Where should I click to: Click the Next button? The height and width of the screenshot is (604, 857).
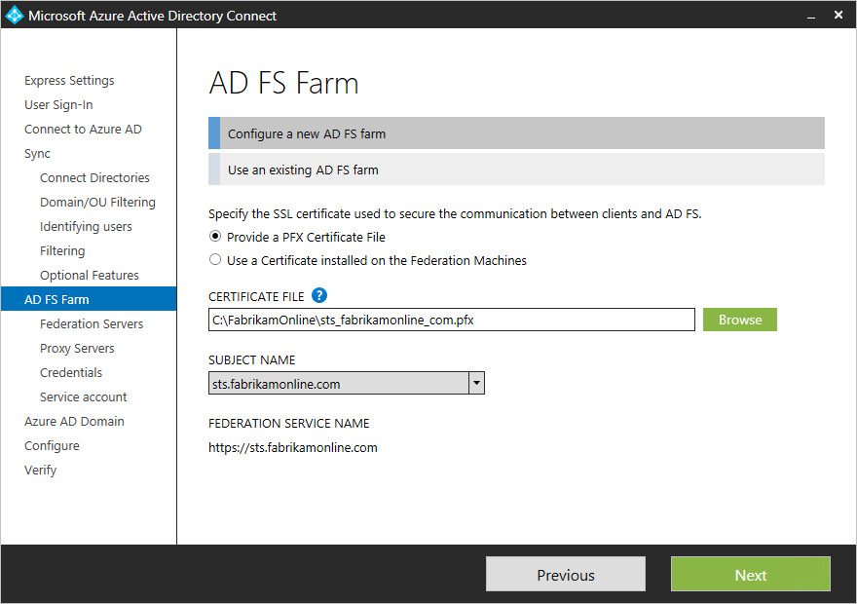tap(750, 575)
